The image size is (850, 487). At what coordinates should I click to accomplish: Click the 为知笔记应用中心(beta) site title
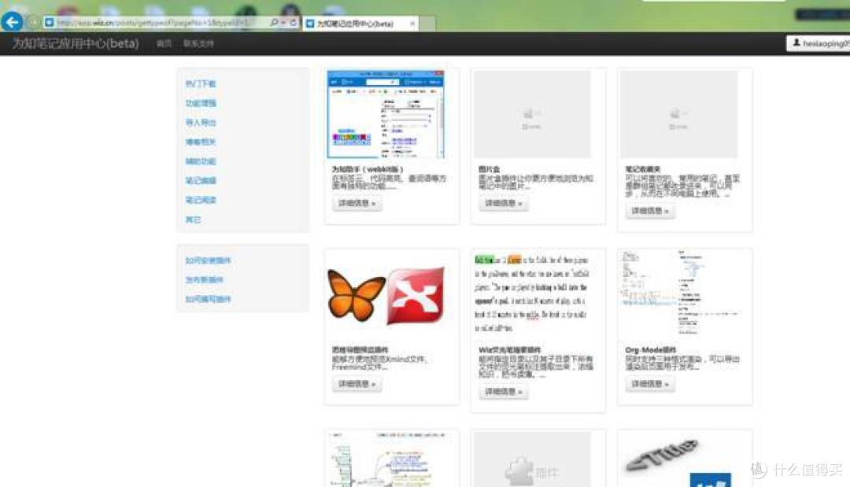tap(76, 43)
